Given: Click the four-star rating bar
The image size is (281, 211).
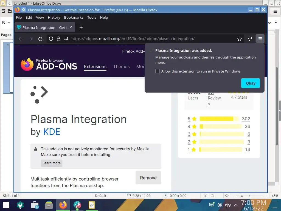Looking at the screenshot, I should pos(221,126).
